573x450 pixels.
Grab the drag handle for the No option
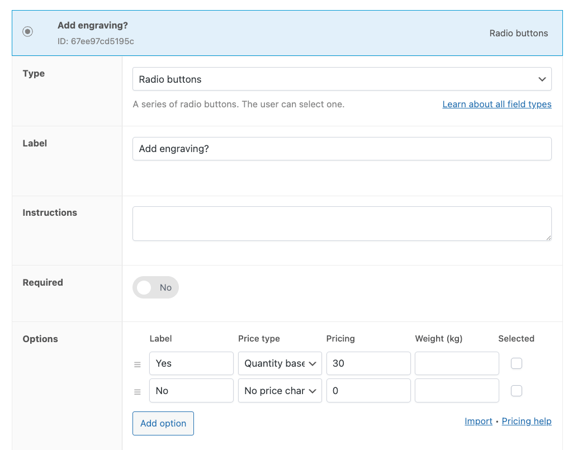point(138,391)
